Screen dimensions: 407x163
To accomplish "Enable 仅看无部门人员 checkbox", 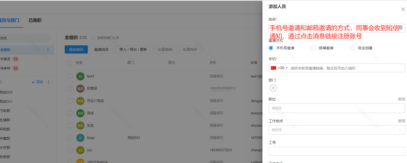I will point(93,38).
